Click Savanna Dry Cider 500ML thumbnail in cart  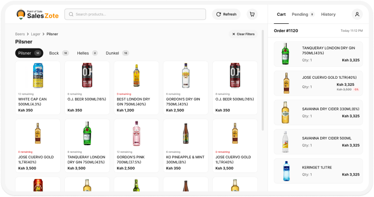tap(285, 142)
